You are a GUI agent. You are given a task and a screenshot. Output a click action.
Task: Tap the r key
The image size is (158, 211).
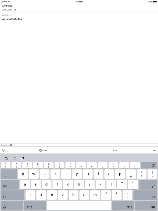click(x=55, y=174)
